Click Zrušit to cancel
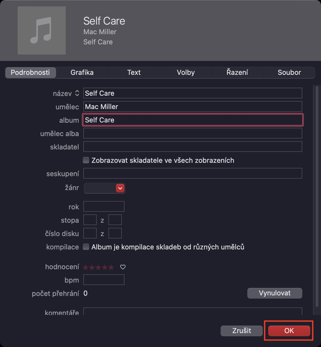This screenshot has width=321, height=347. [x=241, y=331]
